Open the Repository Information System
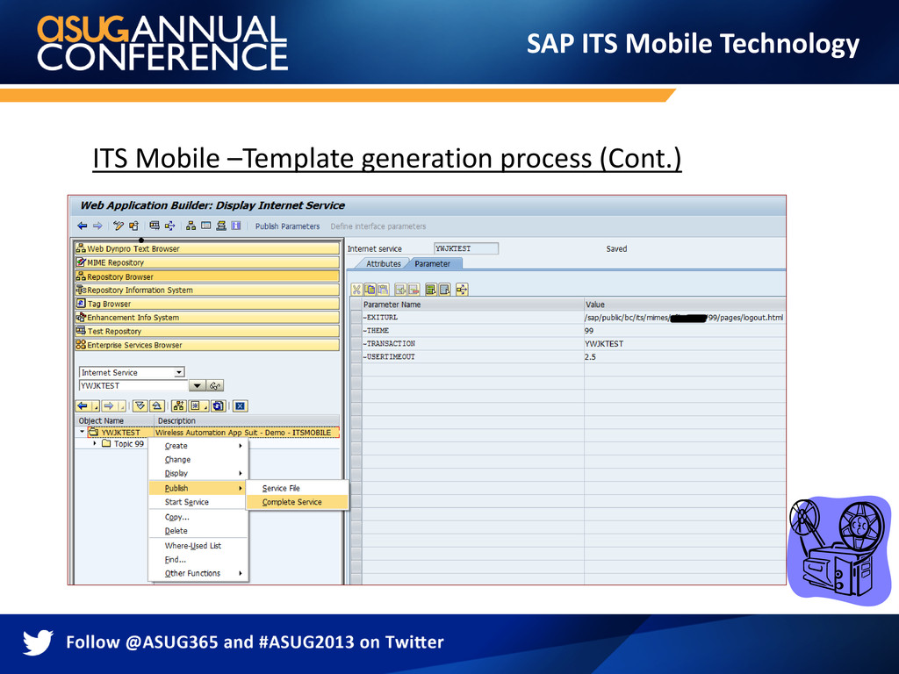 (x=207, y=290)
